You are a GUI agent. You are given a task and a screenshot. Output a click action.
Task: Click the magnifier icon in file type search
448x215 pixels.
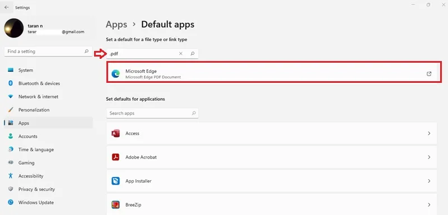(193, 53)
